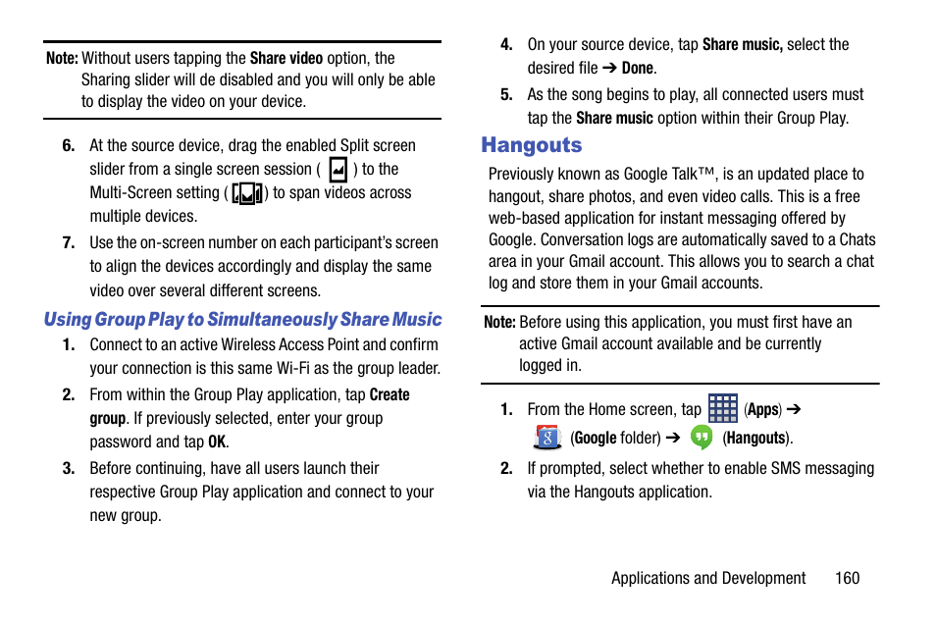Click step 7 text about on-screen number
This screenshot has width=936, height=624.
(x=264, y=266)
